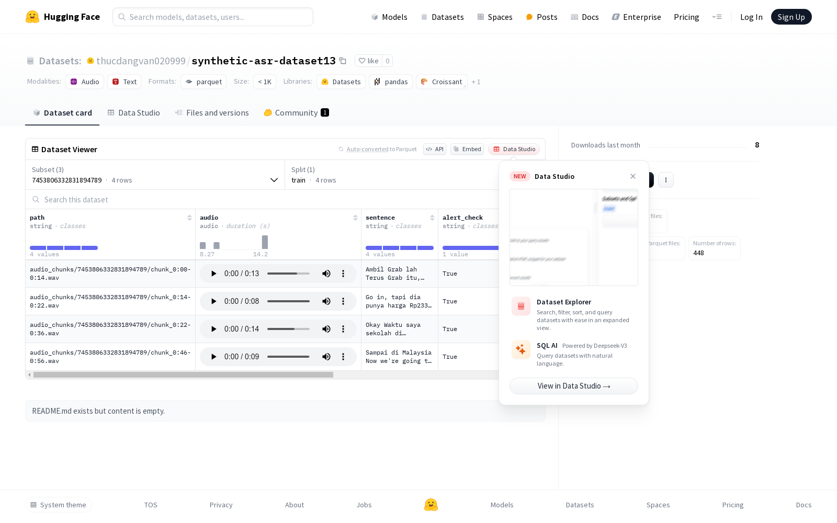Image resolution: width=837 pixels, height=523 pixels.
Task: Open Pricing in top navigation
Action: (686, 17)
